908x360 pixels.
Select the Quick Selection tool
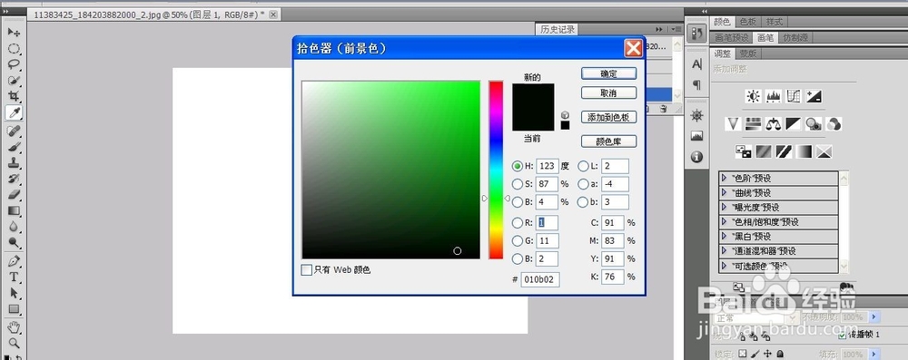tap(14, 81)
